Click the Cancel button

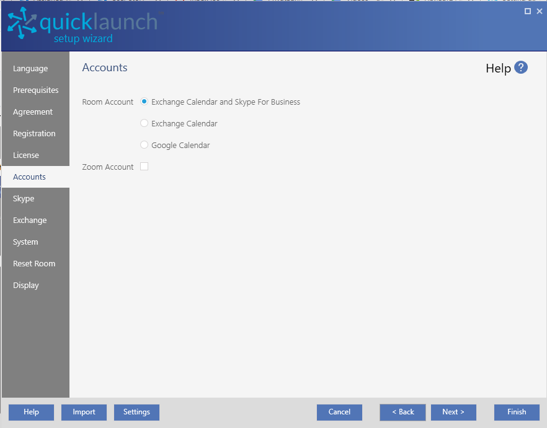point(339,412)
